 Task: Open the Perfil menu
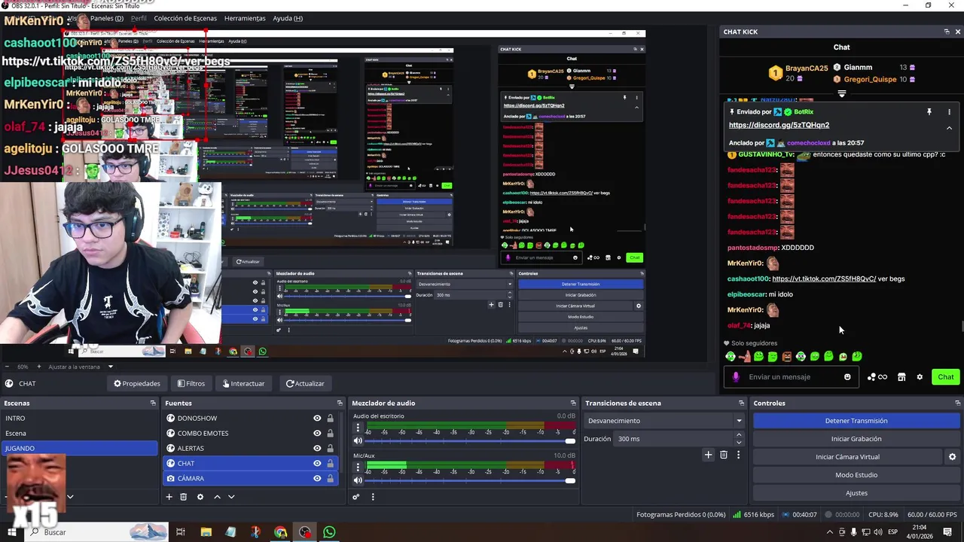point(139,18)
